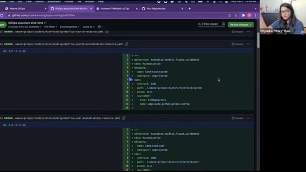Bookmark this page with the star icon
Screen dimensions: 306x172
tap(236, 15)
